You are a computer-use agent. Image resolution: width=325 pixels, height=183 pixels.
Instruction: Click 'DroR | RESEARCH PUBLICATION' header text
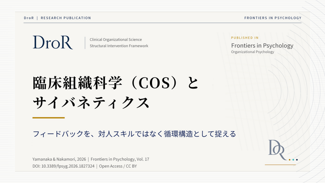(x=57, y=18)
